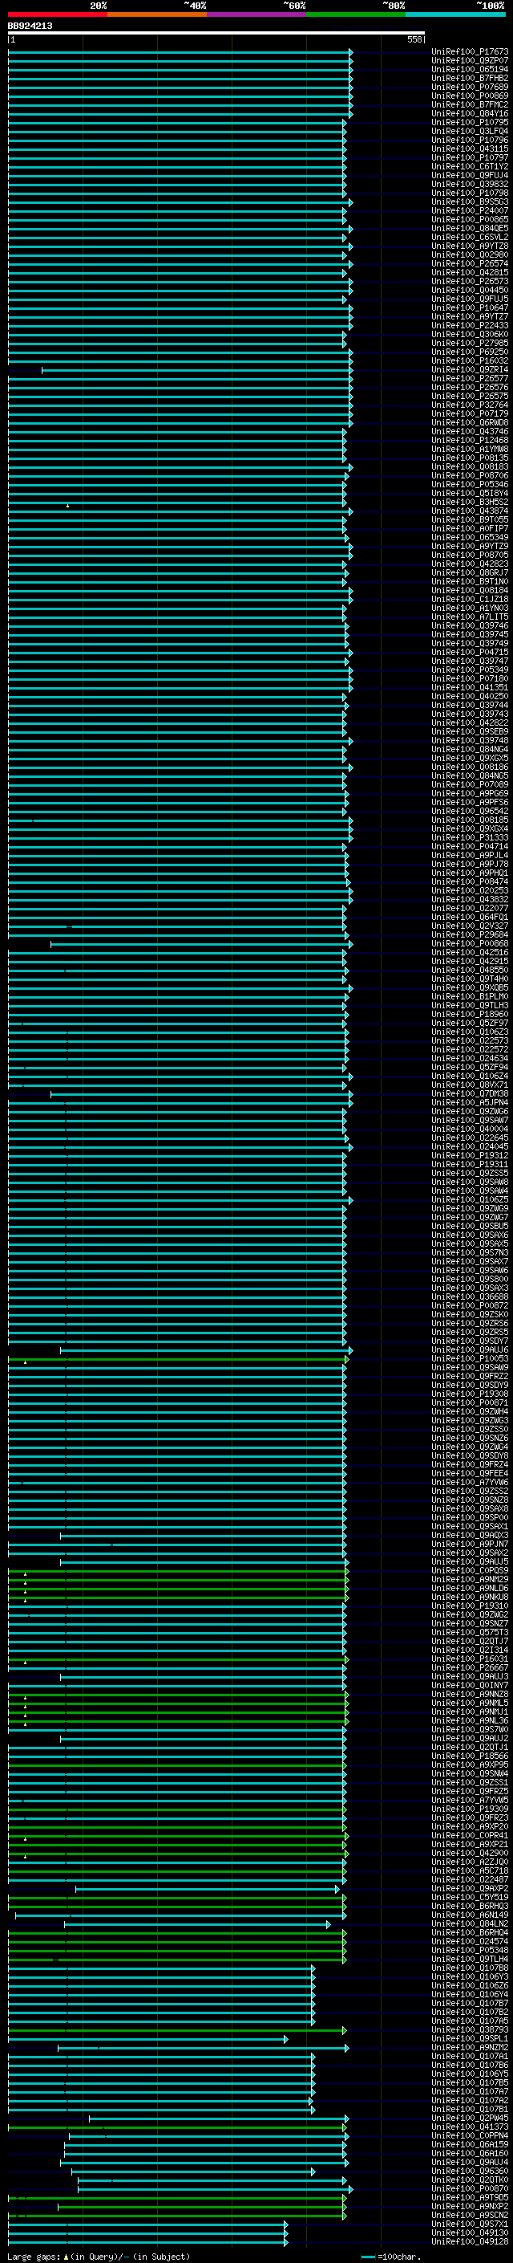513x2263 pixels.
Task: Select label UniRef100_P00868
Action: point(470,943)
